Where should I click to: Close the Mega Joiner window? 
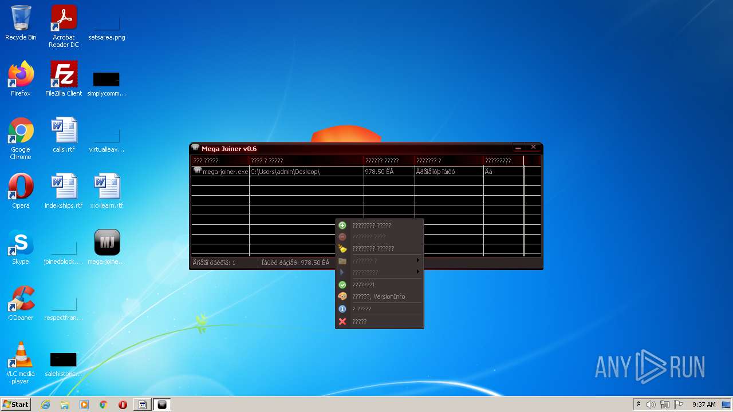point(533,148)
